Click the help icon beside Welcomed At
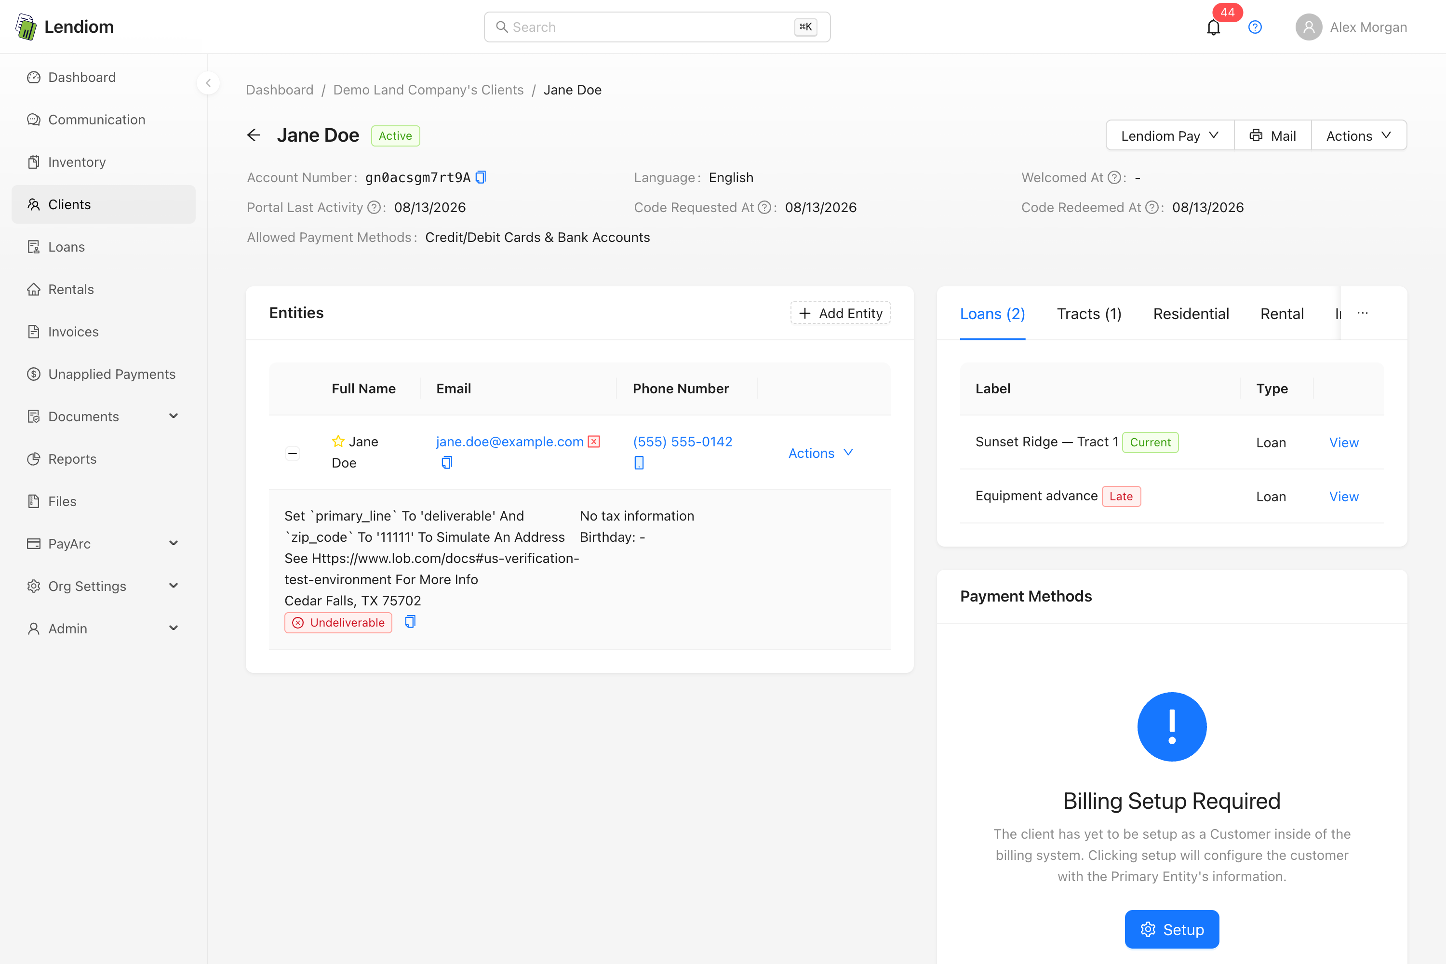The image size is (1446, 964). [1114, 177]
